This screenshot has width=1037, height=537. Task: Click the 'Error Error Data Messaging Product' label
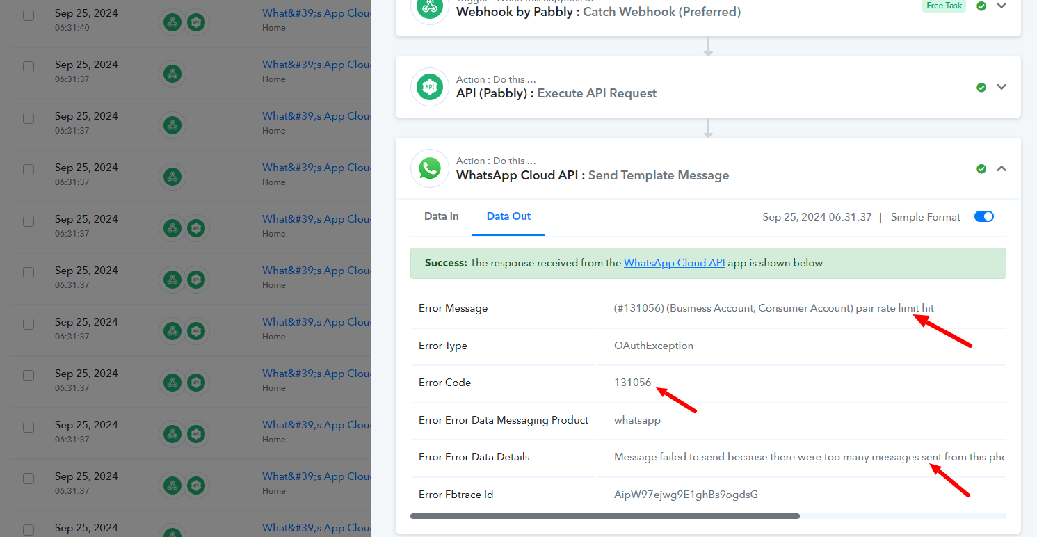click(x=504, y=420)
